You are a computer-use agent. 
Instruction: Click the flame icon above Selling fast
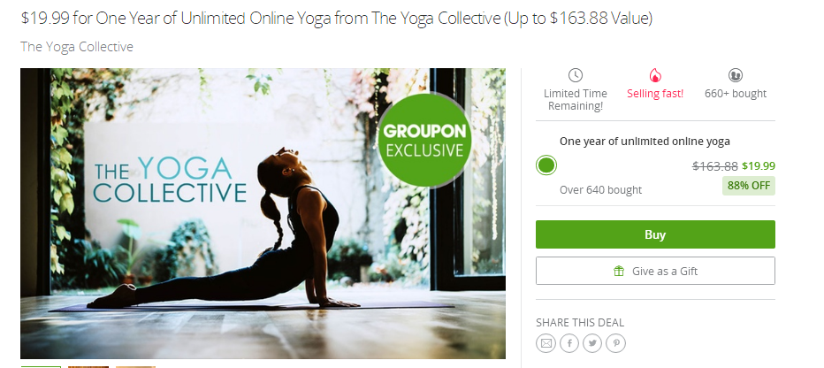point(655,75)
